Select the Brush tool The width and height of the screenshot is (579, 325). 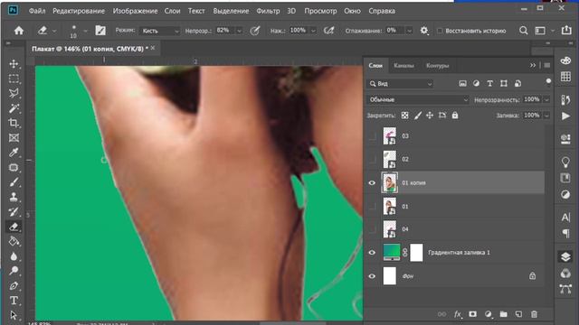(14, 182)
